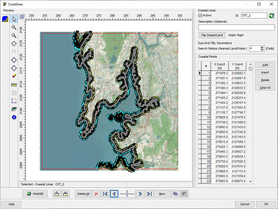Click the Description text field
This screenshot has height=209, width=278.
coord(236,27)
